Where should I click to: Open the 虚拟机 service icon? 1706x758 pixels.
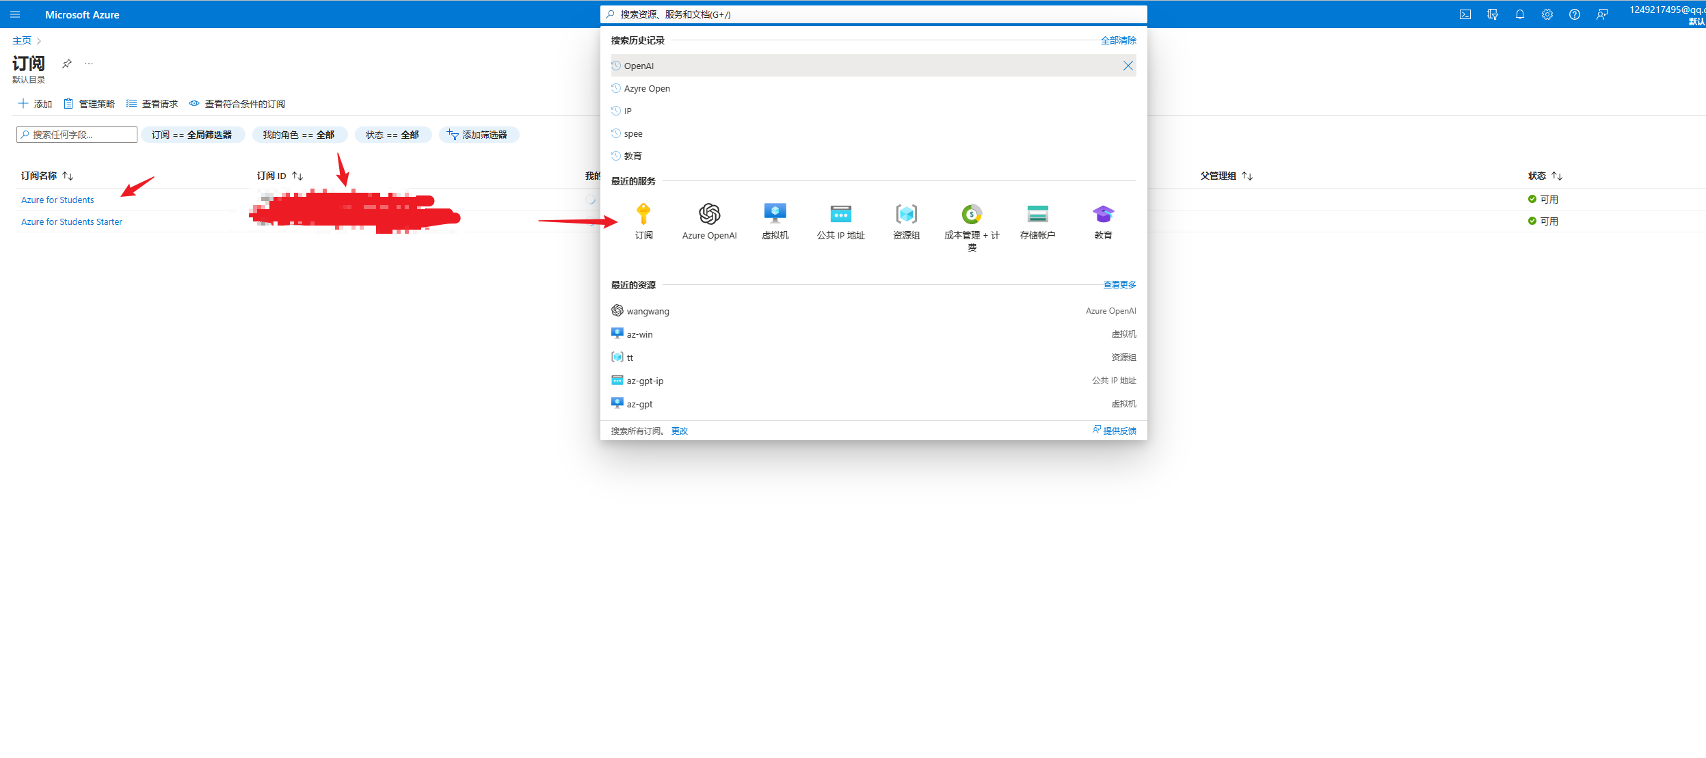pos(775,215)
